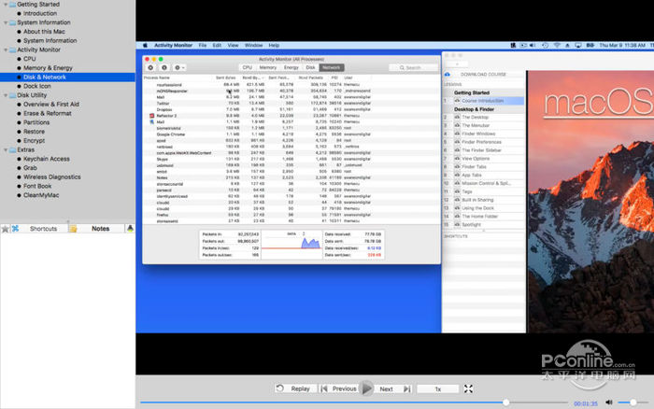Open the gear action dropdown in Activity Monitor

coord(179,67)
